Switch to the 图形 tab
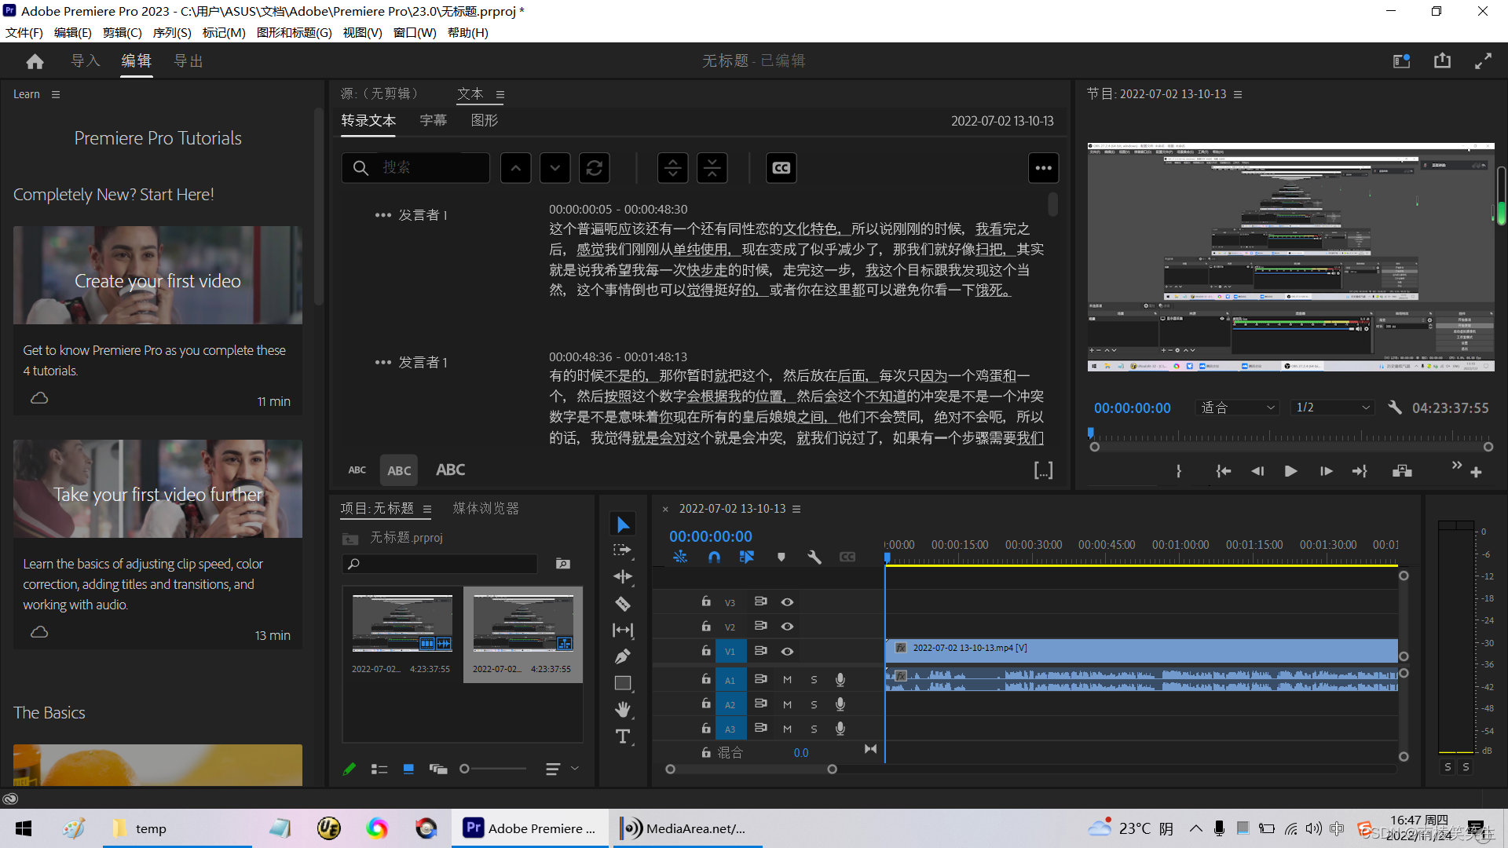This screenshot has height=848, width=1508. pos(485,120)
